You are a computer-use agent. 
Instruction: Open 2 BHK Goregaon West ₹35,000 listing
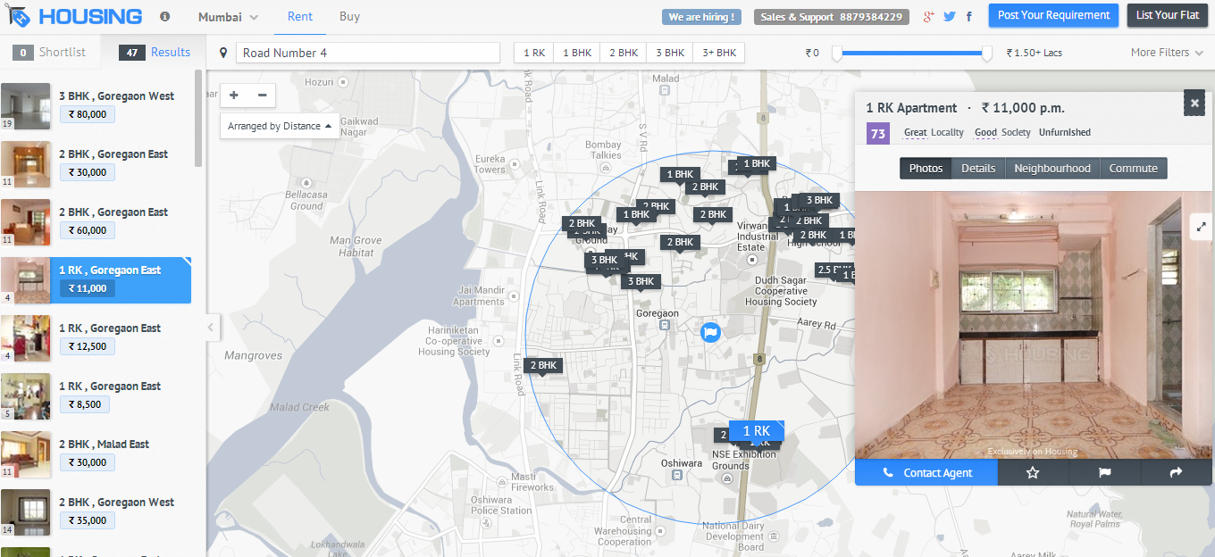point(96,512)
